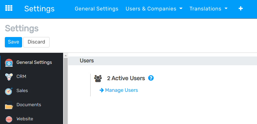Screen dimensions: 257x124
Task: Expand the Translations dropdown menu
Action: (208, 9)
